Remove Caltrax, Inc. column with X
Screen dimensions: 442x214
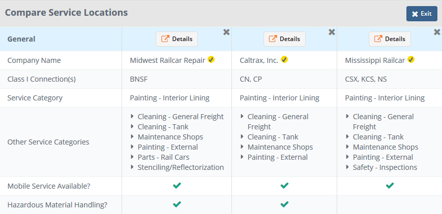point(332,32)
